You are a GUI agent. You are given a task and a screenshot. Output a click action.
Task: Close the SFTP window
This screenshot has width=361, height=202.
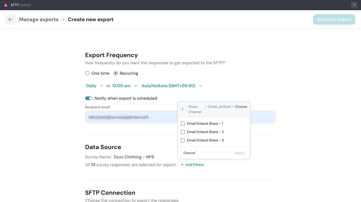coord(354,5)
